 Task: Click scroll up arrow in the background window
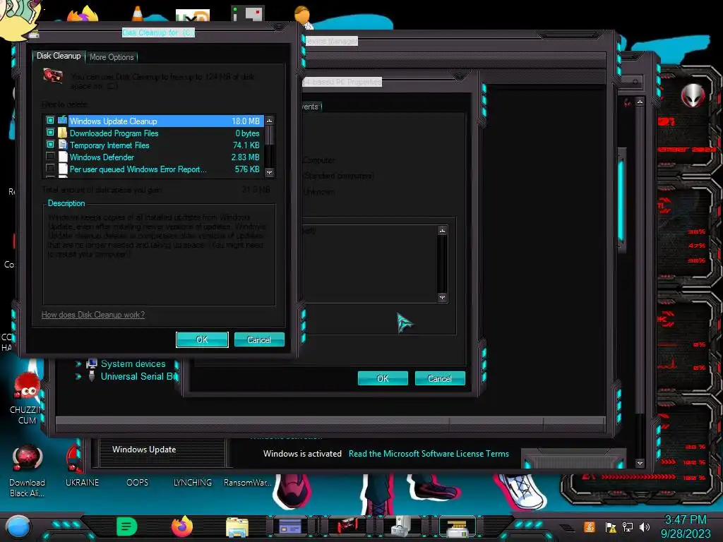click(640, 102)
